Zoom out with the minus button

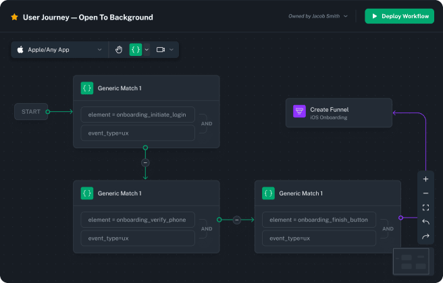(425, 193)
